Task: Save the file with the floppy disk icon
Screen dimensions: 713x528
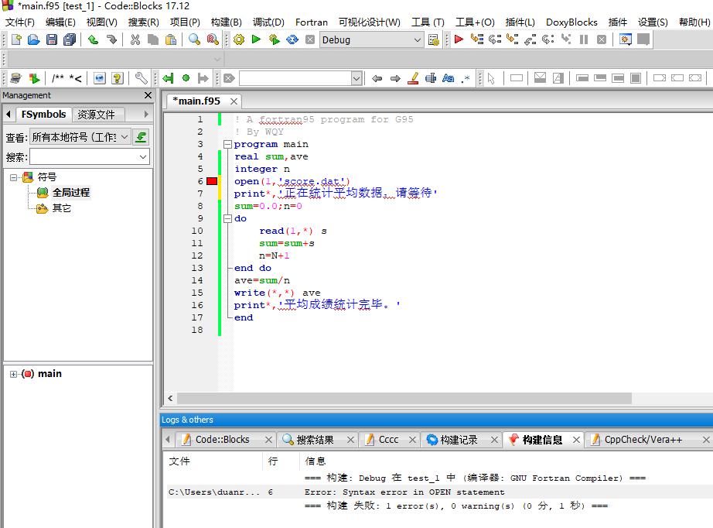Action: point(52,39)
